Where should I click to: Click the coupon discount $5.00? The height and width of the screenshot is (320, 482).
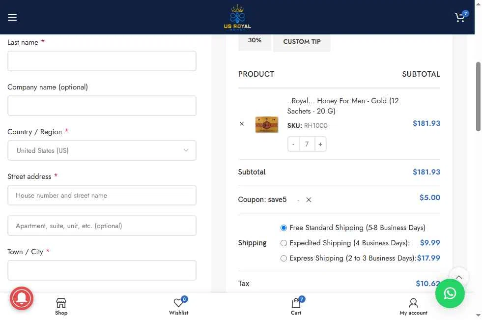coord(430,198)
